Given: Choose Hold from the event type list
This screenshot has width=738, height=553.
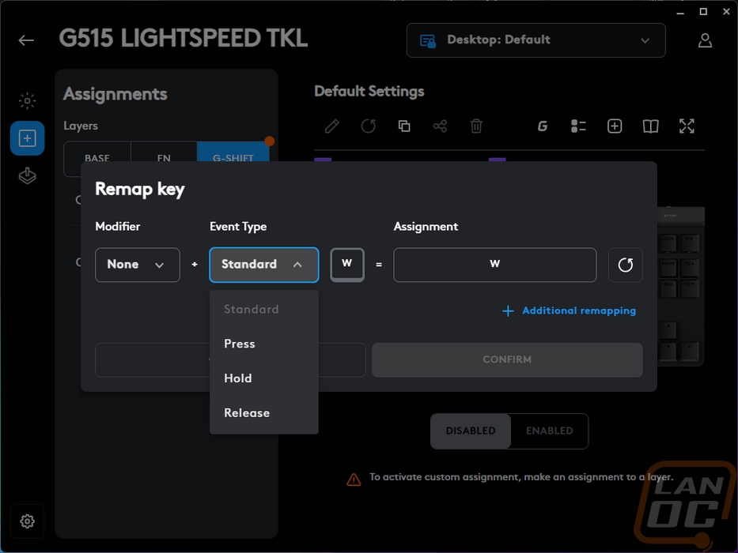Looking at the screenshot, I should pyautogui.click(x=264, y=378).
